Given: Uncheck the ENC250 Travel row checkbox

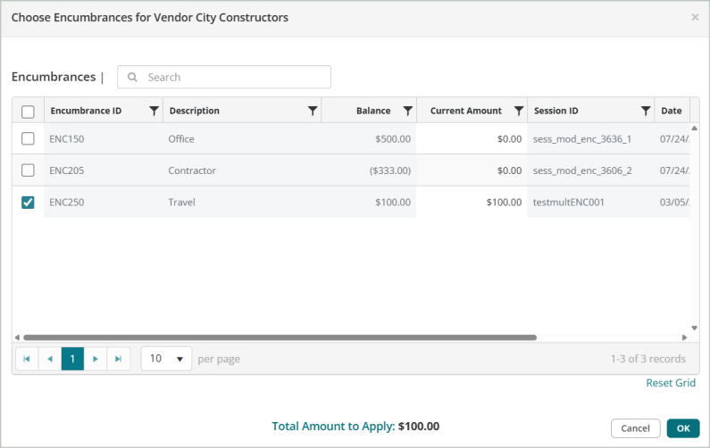Looking at the screenshot, I should pos(28,203).
